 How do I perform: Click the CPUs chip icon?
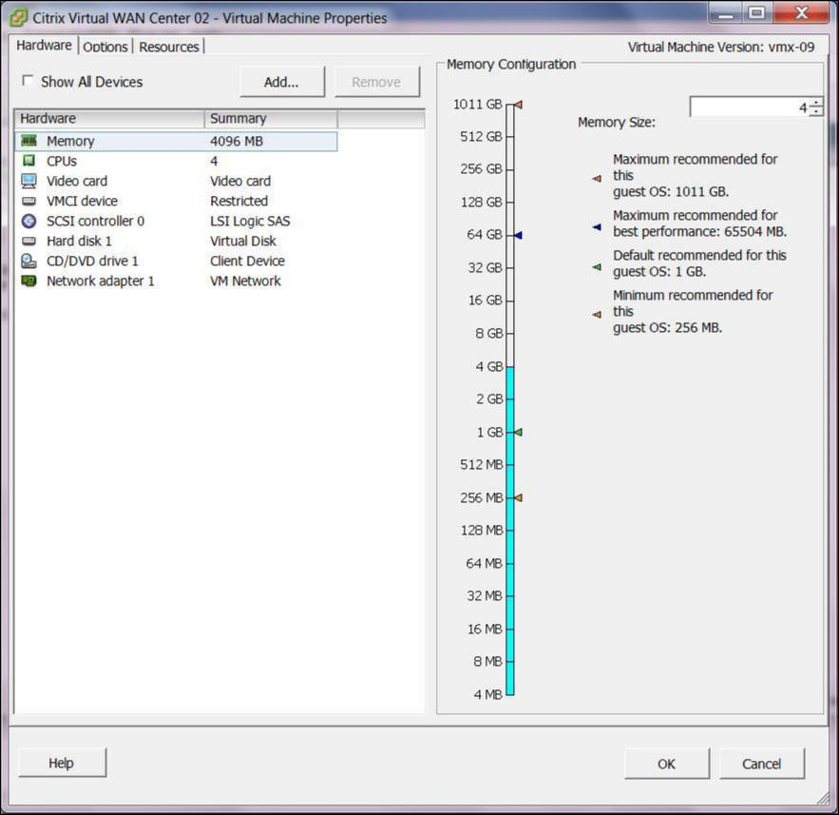[29, 161]
